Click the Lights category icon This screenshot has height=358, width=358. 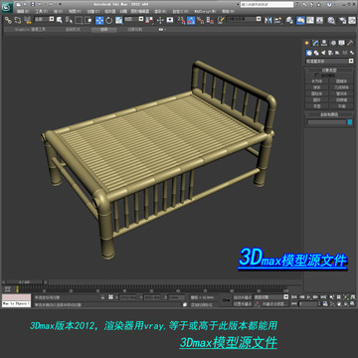(x=323, y=53)
